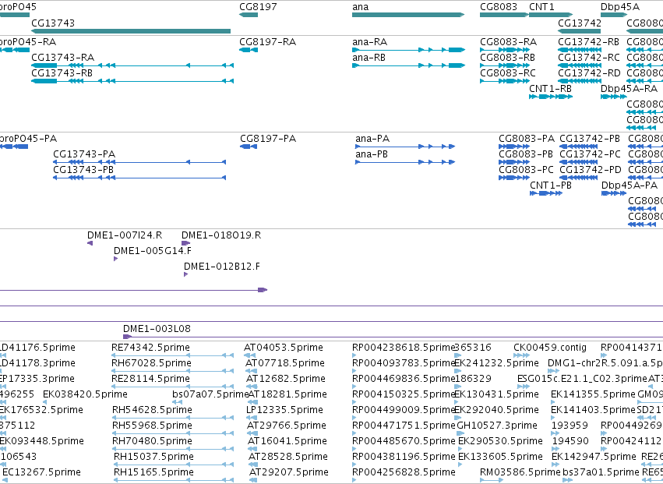Screen dimensions: 663x484
Task: Click the DME1-003L08 label
Action: [157, 328]
